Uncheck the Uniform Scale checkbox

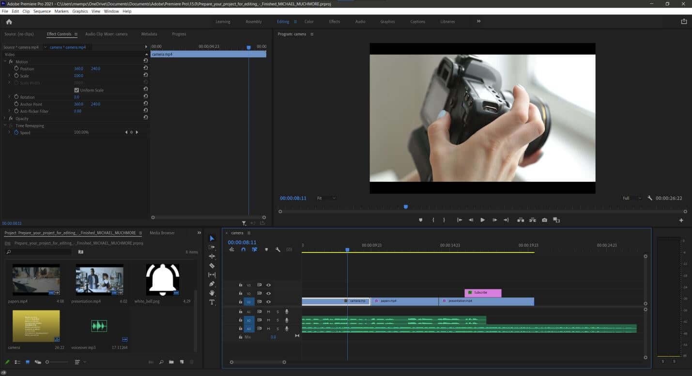coord(77,90)
